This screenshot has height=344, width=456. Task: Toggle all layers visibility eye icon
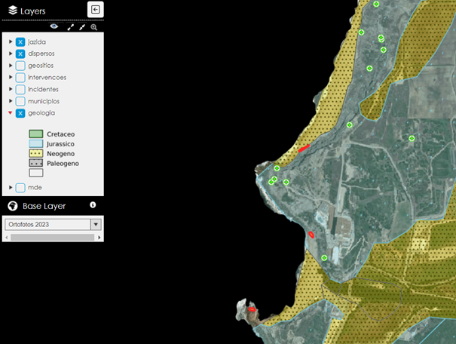coord(54,26)
